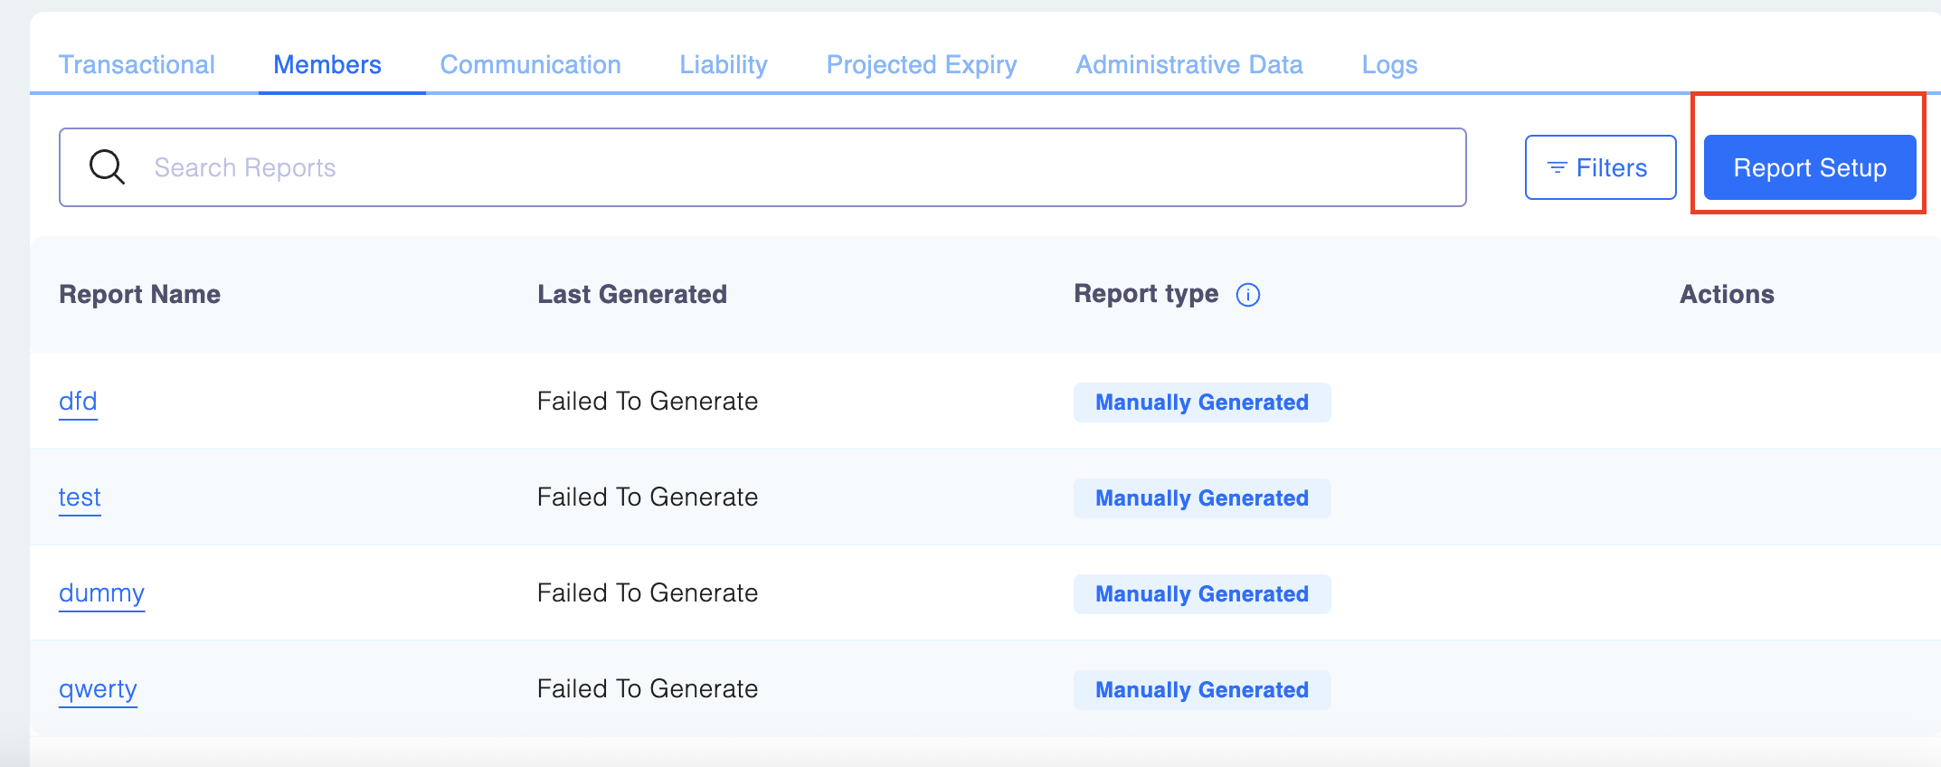Focus the Search Reports field
Screen dimensions: 1941x767
click(796, 167)
